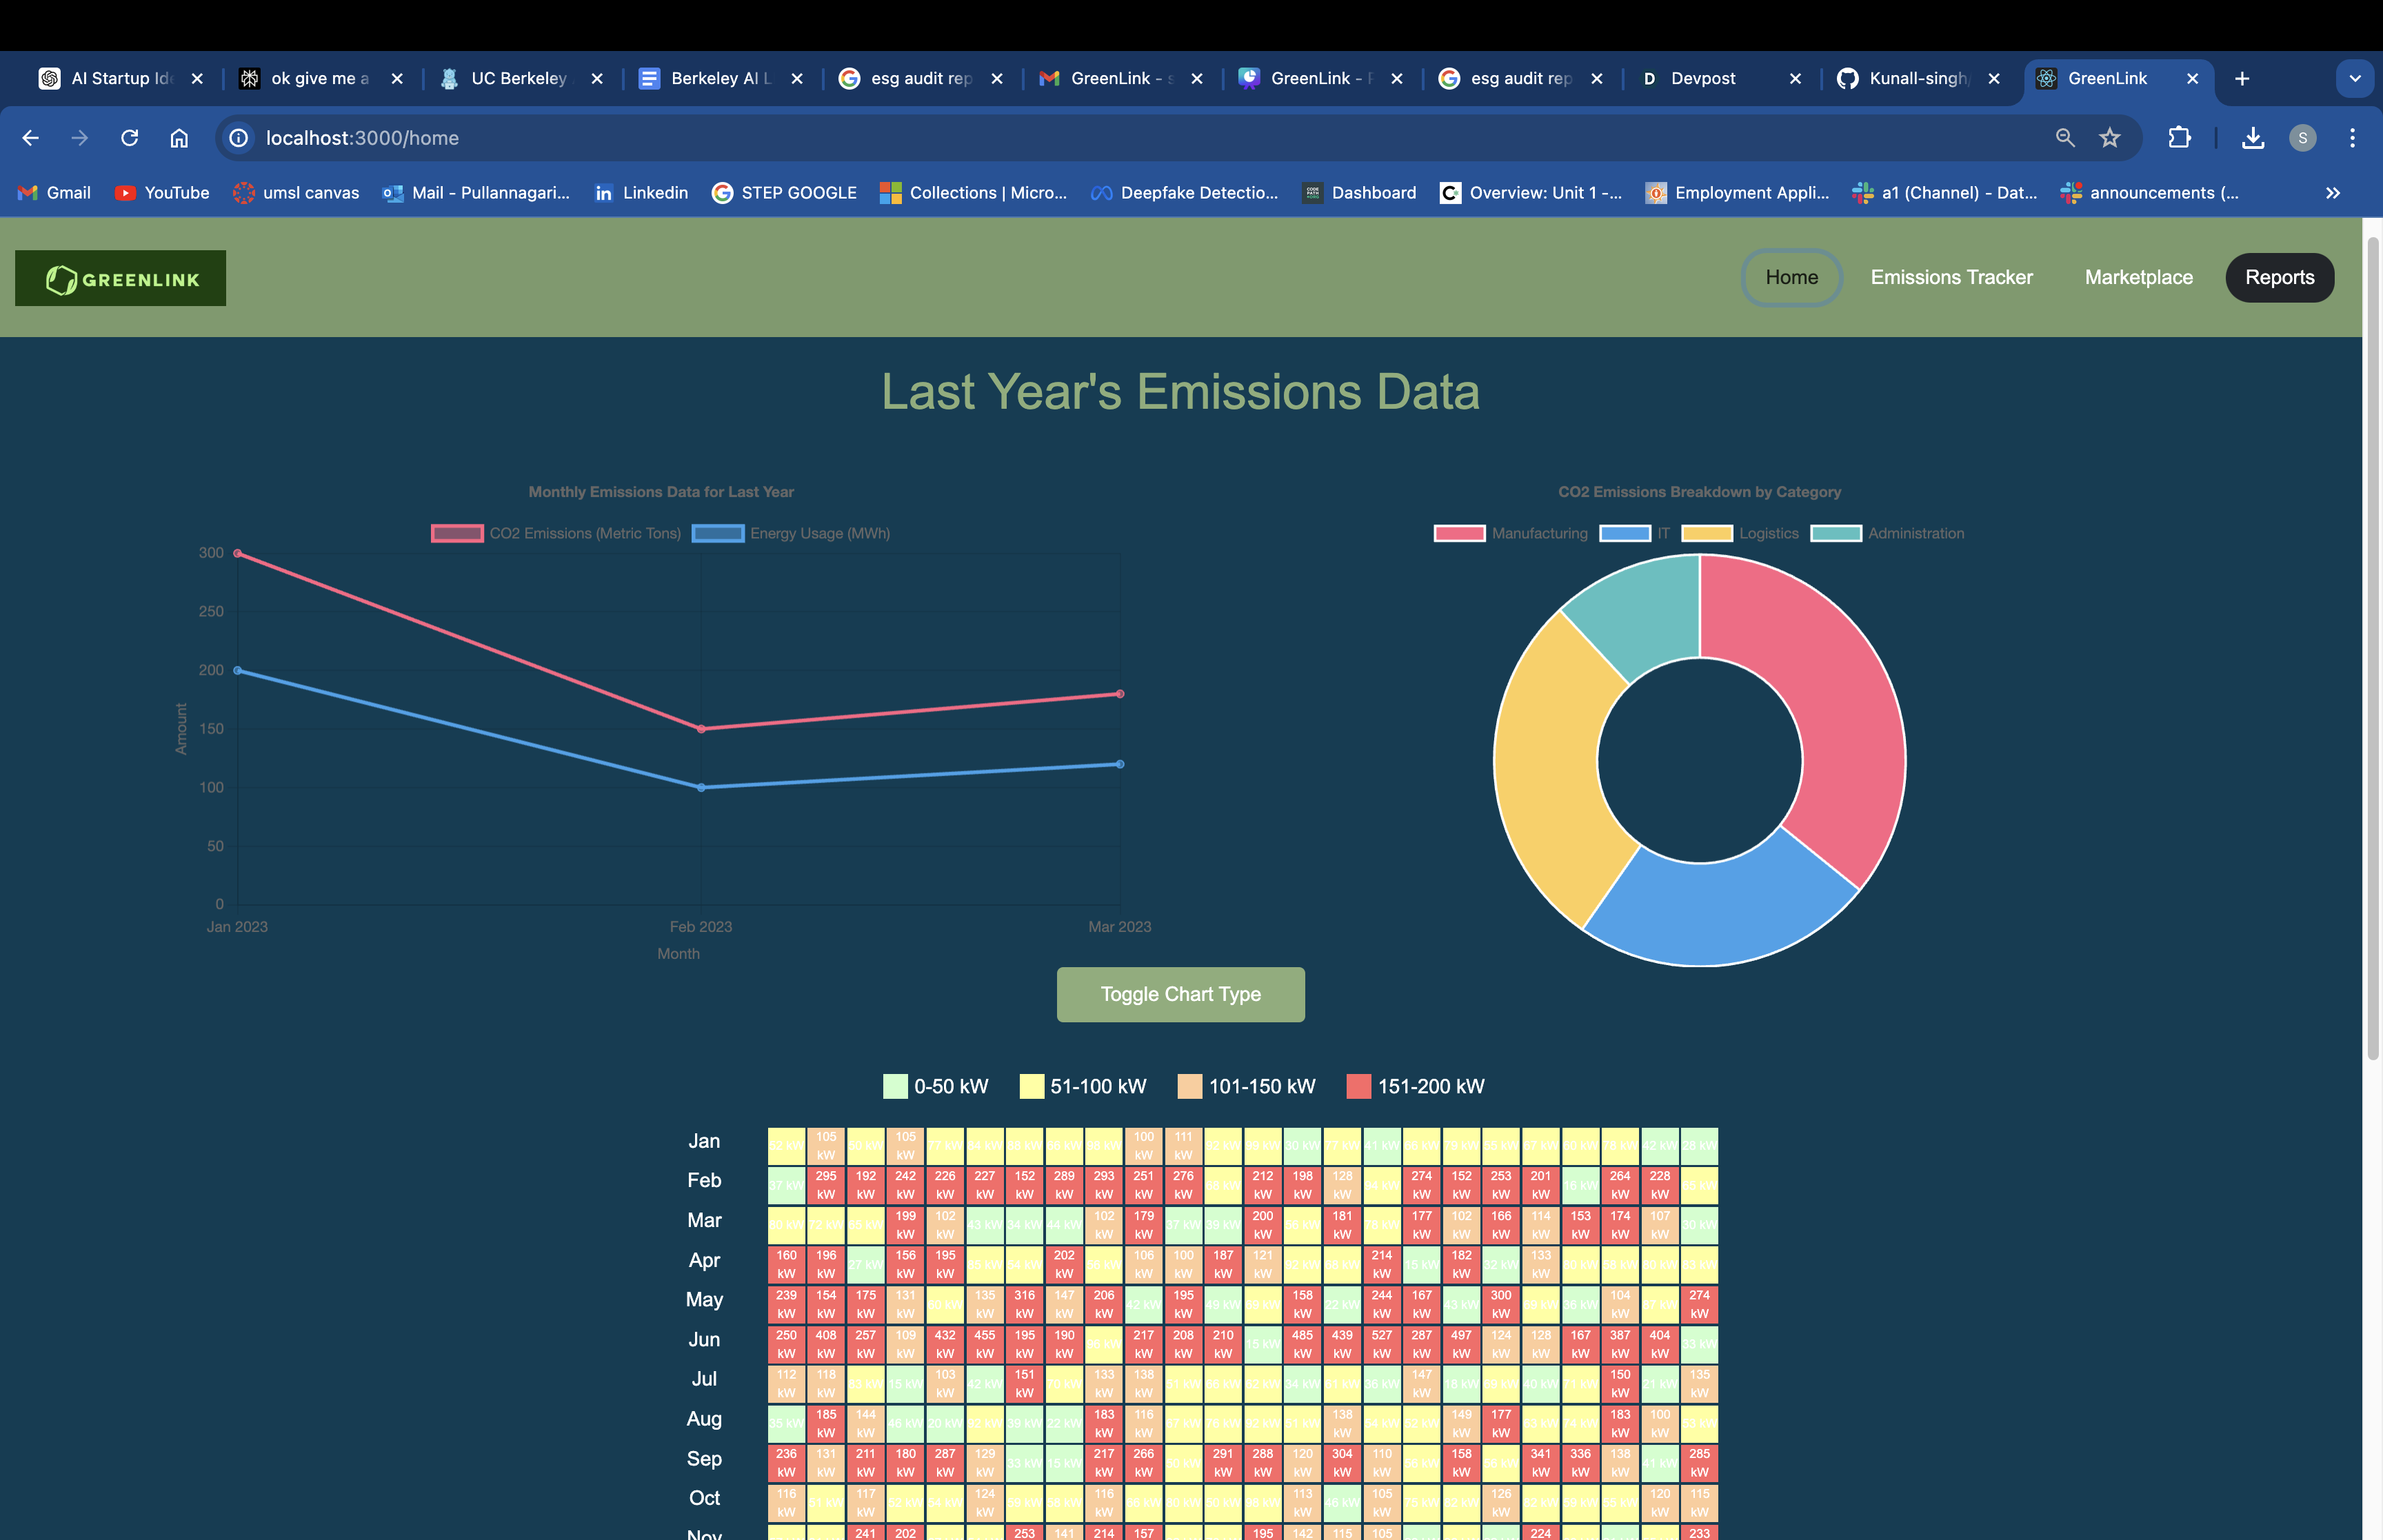Image resolution: width=2383 pixels, height=1540 pixels.
Task: Expand the tab search dropdown arrow
Action: coord(2354,78)
